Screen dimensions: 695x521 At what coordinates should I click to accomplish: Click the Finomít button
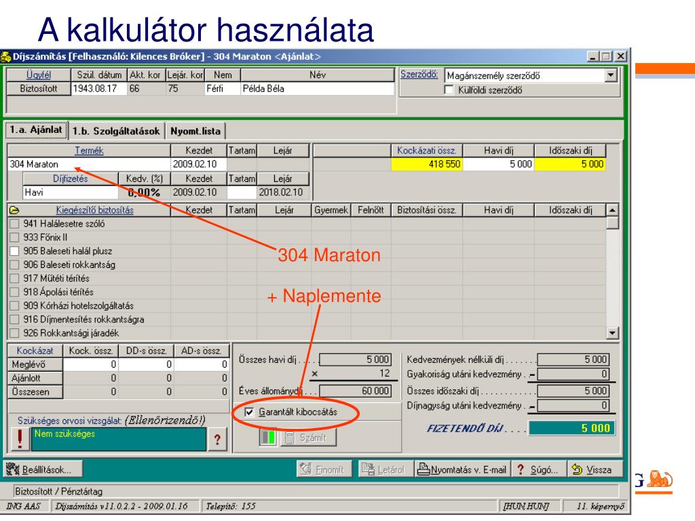pos(324,469)
